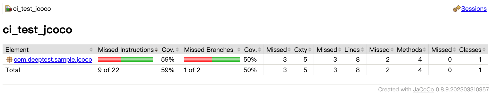Click the package icon beside com.deeptest.sample.jcoco
491x96 pixels.
tap(9, 60)
